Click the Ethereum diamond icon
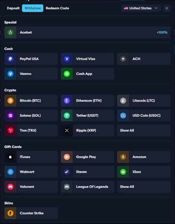This screenshot has width=175, height=224. [x=67, y=101]
